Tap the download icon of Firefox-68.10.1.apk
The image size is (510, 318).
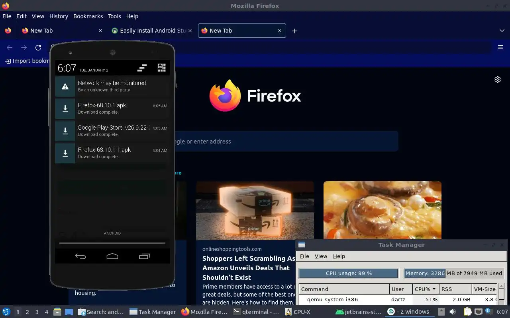click(x=65, y=109)
